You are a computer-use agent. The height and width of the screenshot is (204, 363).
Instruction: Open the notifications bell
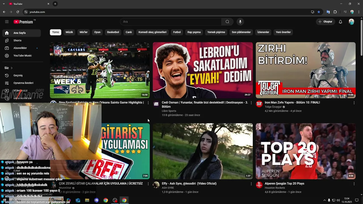(x=341, y=22)
